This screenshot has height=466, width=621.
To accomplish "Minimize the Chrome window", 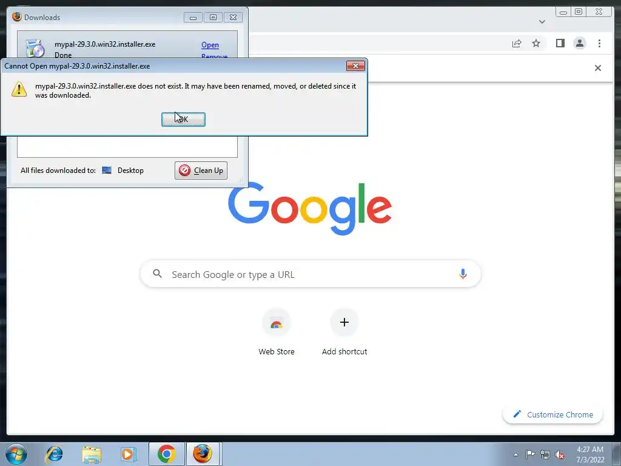I will tap(563, 12).
